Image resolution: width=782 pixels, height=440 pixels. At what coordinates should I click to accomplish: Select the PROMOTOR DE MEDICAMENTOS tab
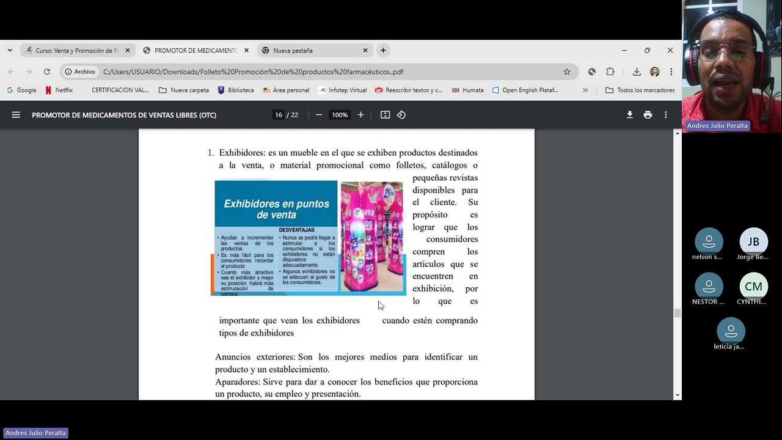tap(194, 50)
